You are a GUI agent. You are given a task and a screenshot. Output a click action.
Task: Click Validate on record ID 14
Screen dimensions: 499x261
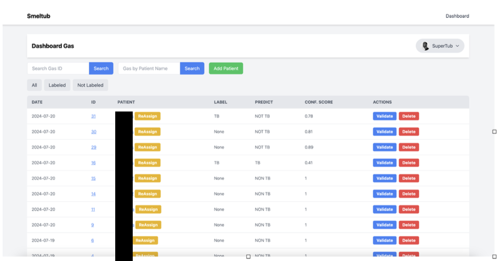(x=384, y=194)
